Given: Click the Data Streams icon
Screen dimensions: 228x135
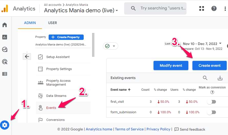Looking at the screenshot, I should (40, 96).
